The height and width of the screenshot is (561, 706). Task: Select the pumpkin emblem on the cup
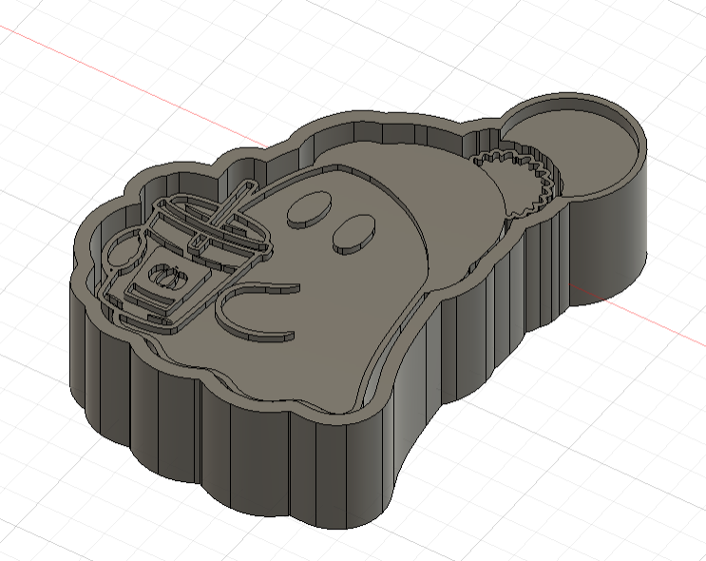click(168, 276)
